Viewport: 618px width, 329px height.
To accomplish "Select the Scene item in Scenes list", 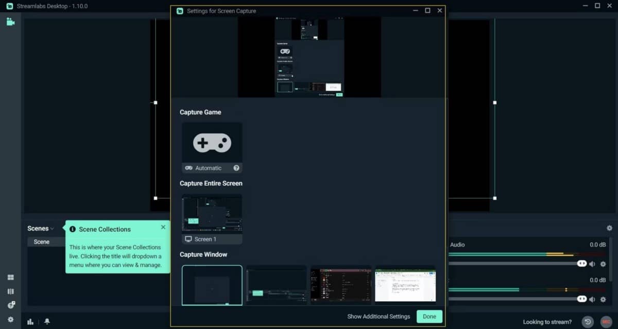I will (x=42, y=242).
